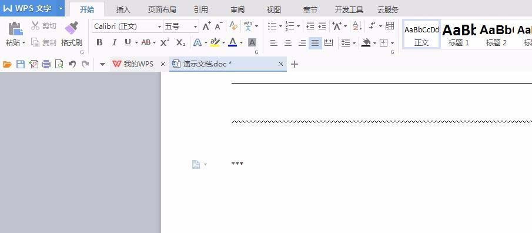Open bullet list style dropdown arrow

click(280, 26)
